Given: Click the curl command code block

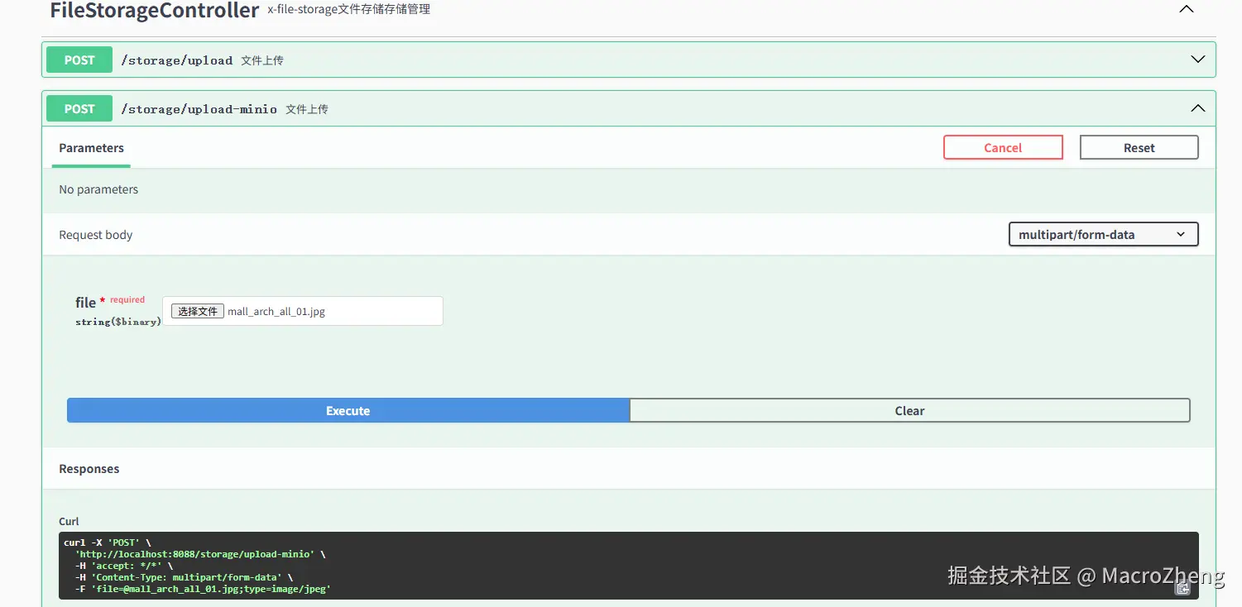Looking at the screenshot, I should click(628, 566).
